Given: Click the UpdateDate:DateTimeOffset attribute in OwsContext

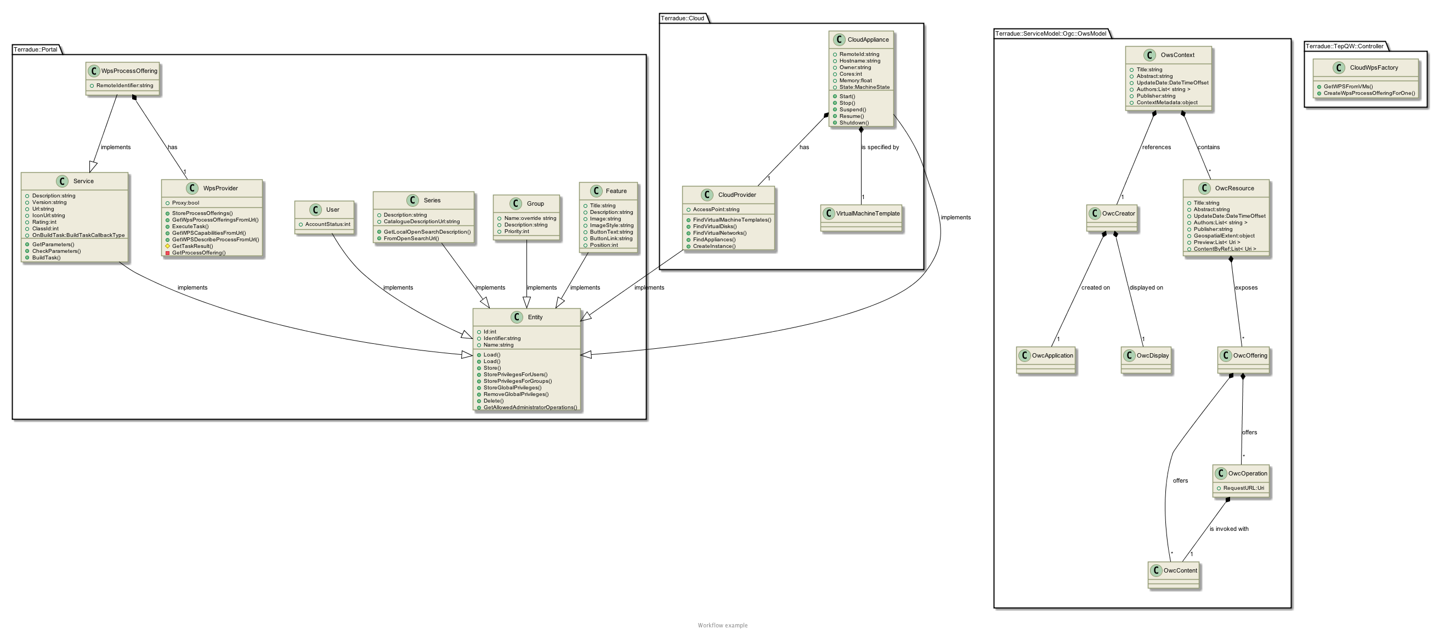Looking at the screenshot, I should click(x=1173, y=83).
